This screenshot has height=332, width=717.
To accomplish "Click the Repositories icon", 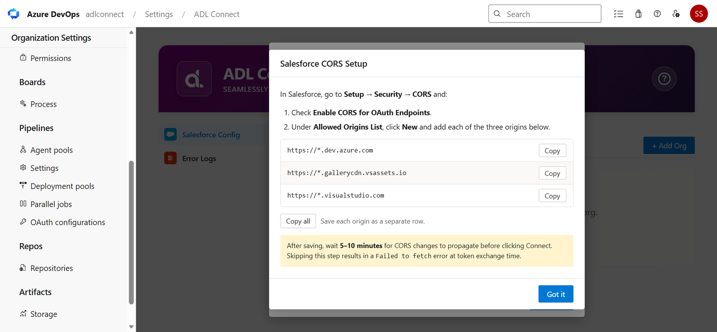I will (x=23, y=267).
